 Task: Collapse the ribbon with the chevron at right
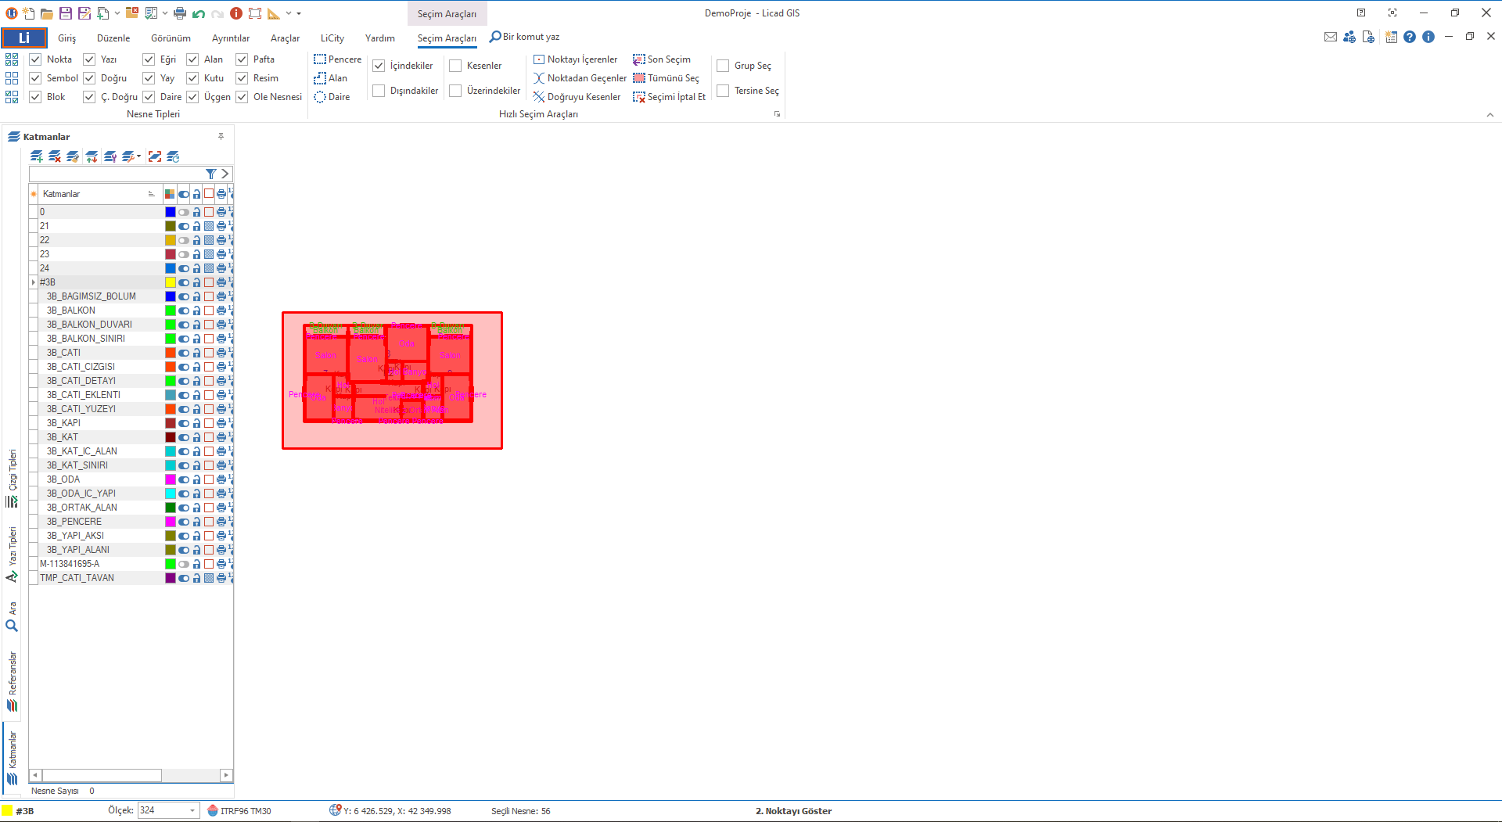tap(1490, 115)
